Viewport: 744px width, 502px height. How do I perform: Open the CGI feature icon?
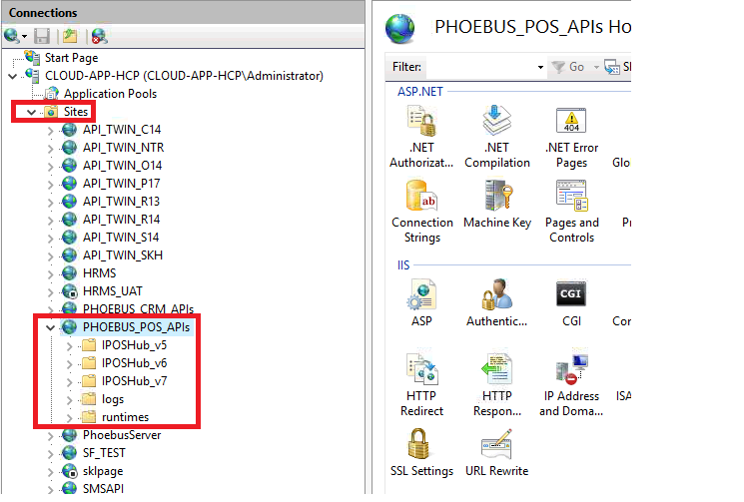(x=571, y=296)
